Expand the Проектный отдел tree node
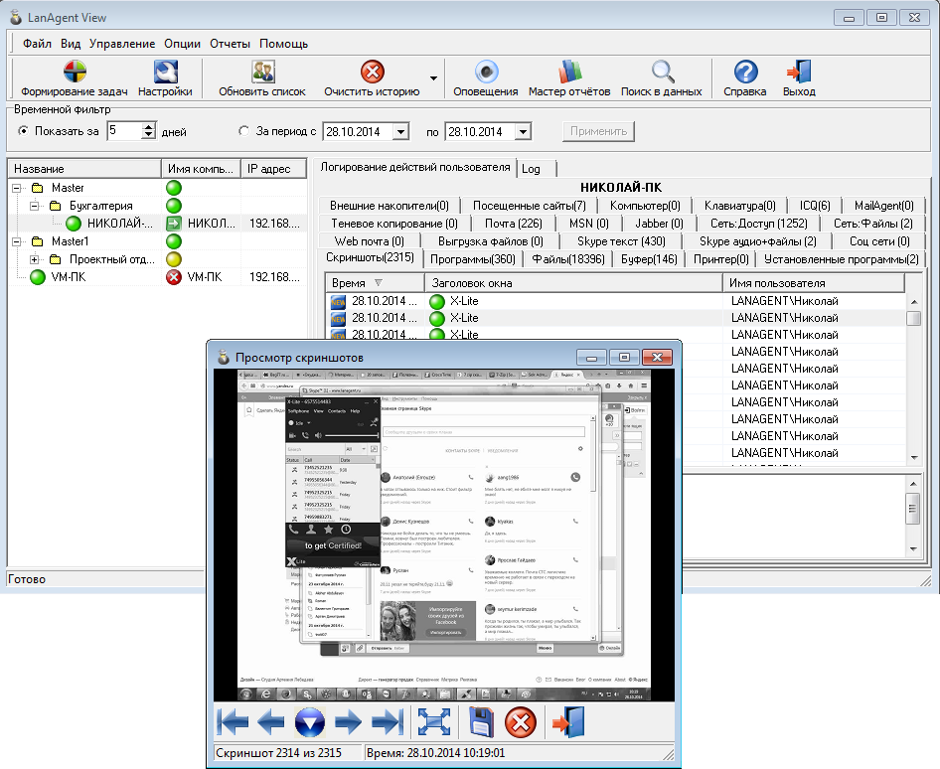940x769 pixels. coord(36,259)
